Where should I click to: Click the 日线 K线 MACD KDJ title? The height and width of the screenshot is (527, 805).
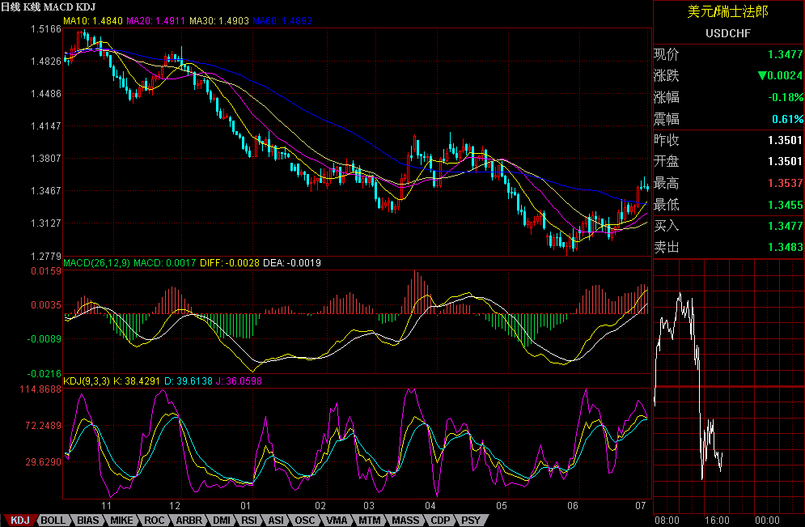click(49, 7)
